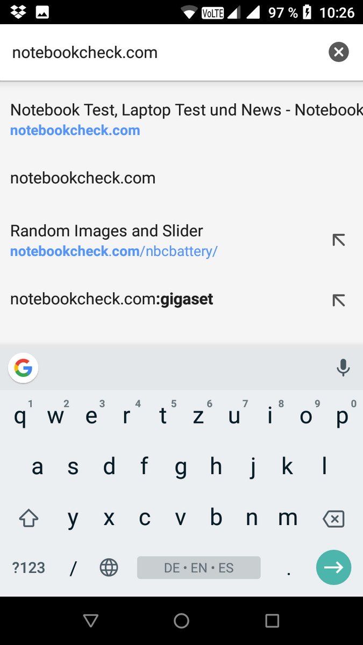This screenshot has width=363, height=645.
Task: Toggle the shift key
Action: click(29, 519)
